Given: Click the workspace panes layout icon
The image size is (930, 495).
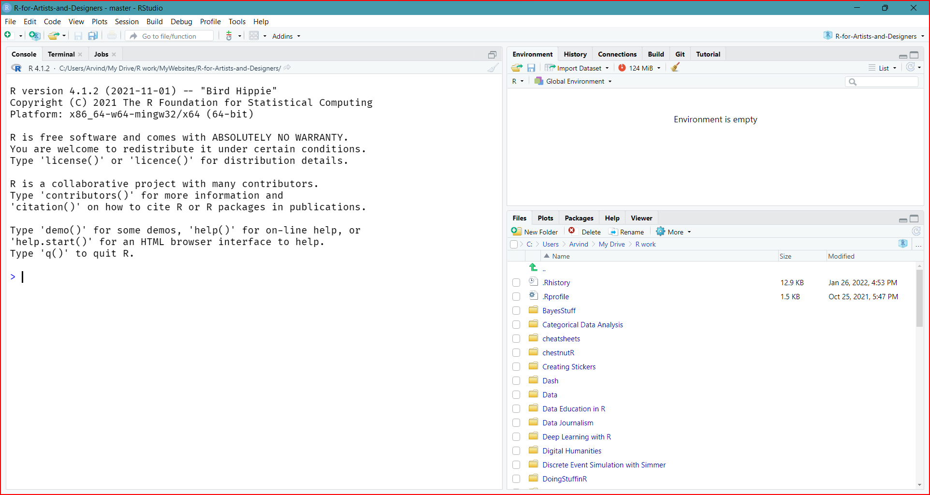Looking at the screenshot, I should coord(254,36).
